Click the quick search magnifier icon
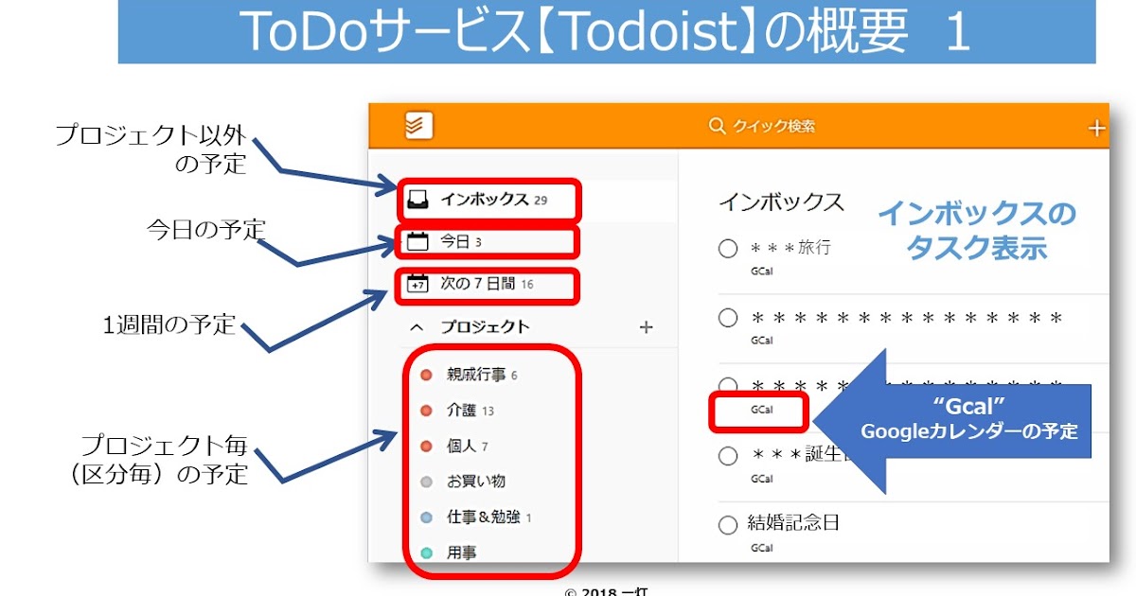Viewport: 1136px width, 596px height. coord(717,126)
